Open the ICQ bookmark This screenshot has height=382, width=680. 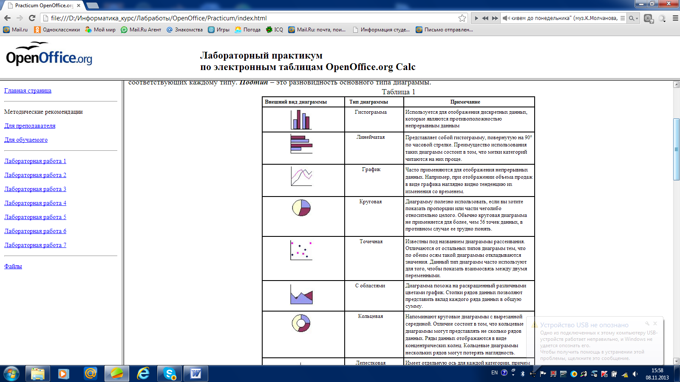274,30
